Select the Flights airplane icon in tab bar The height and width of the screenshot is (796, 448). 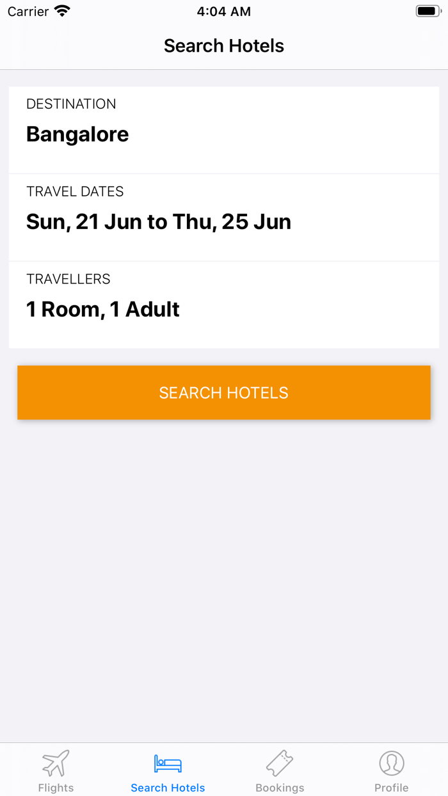pyautogui.click(x=56, y=761)
